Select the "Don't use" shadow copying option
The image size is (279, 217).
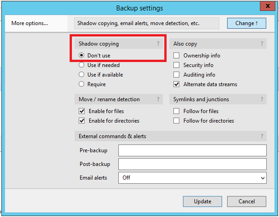pyautogui.click(x=82, y=56)
